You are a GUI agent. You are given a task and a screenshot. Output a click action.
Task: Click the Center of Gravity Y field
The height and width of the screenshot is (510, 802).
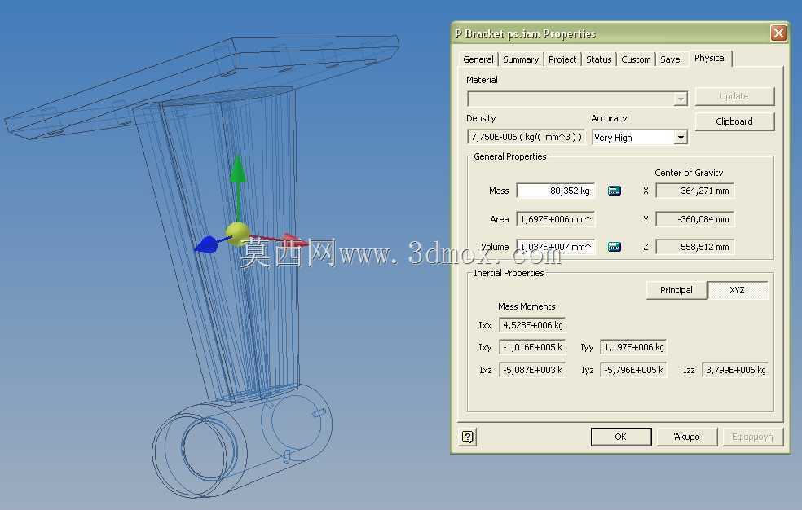tap(694, 219)
